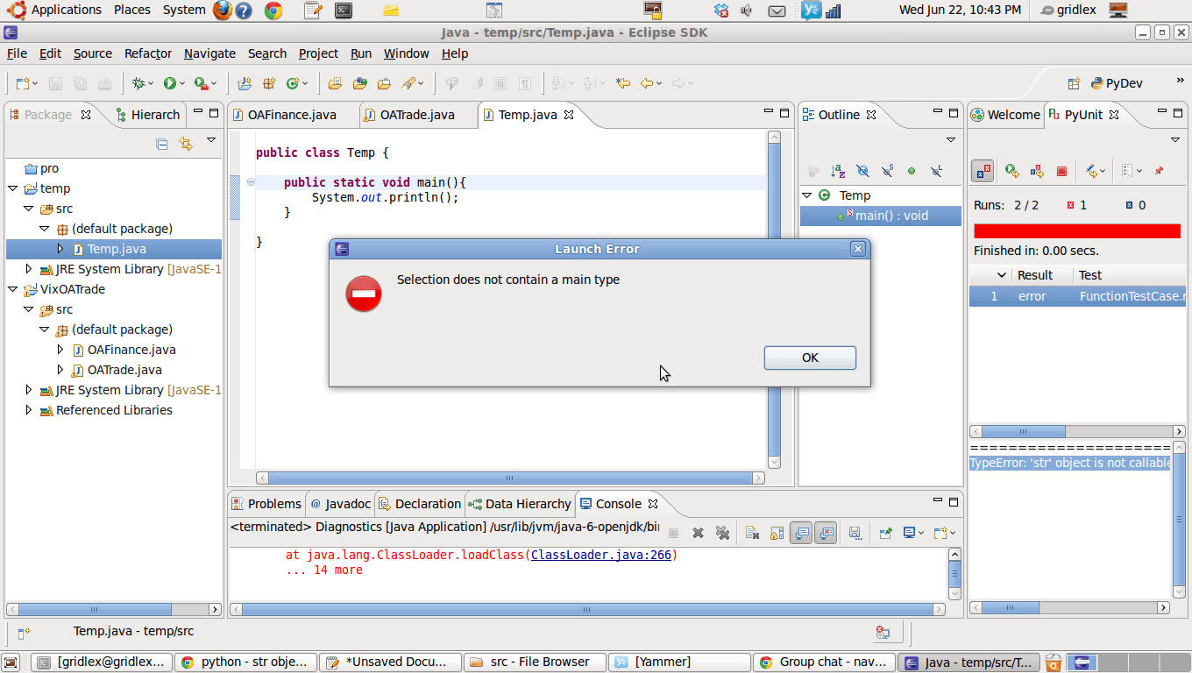The width and height of the screenshot is (1192, 673).
Task: Open Chrome from the top panel
Action: coord(273,11)
